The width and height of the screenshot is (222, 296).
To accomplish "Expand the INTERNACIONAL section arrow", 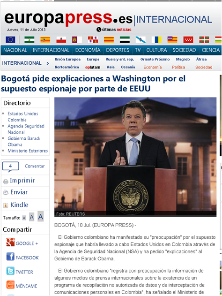I will 48,63.
